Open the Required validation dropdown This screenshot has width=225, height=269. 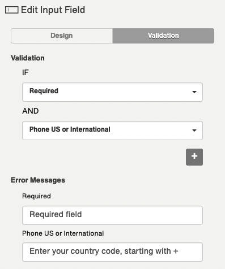tap(112, 92)
